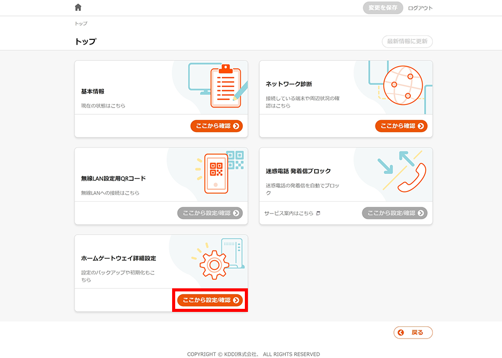Click the サービス案内はこちら link
The width and height of the screenshot is (502, 358).
pos(289,213)
